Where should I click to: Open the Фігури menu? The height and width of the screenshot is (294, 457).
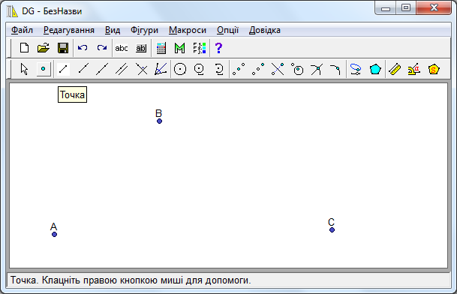tap(144, 30)
